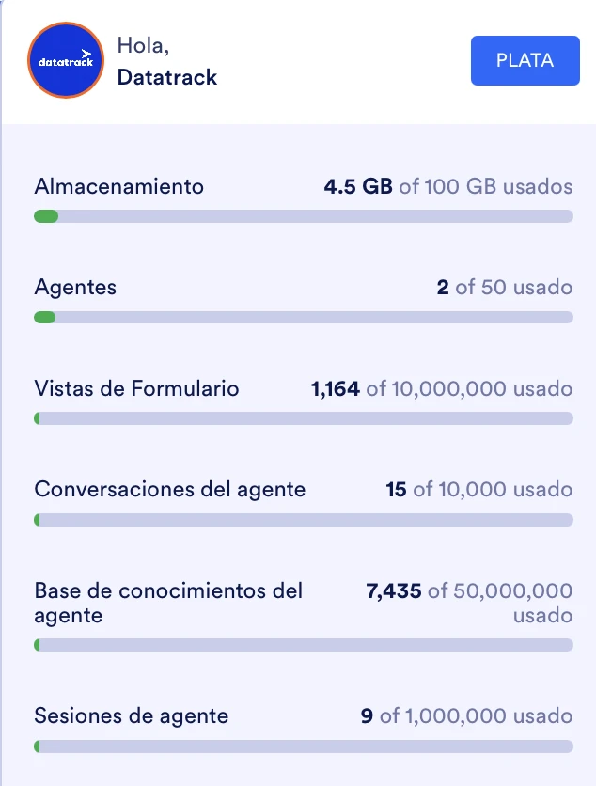Click the Base de conocimientos progress bar
Viewport: 596px width, 786px height.
click(x=303, y=644)
